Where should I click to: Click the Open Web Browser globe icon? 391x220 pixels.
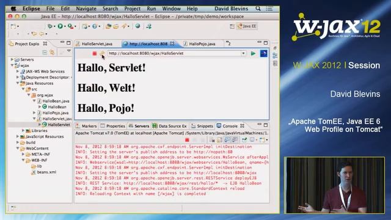pos(137,26)
